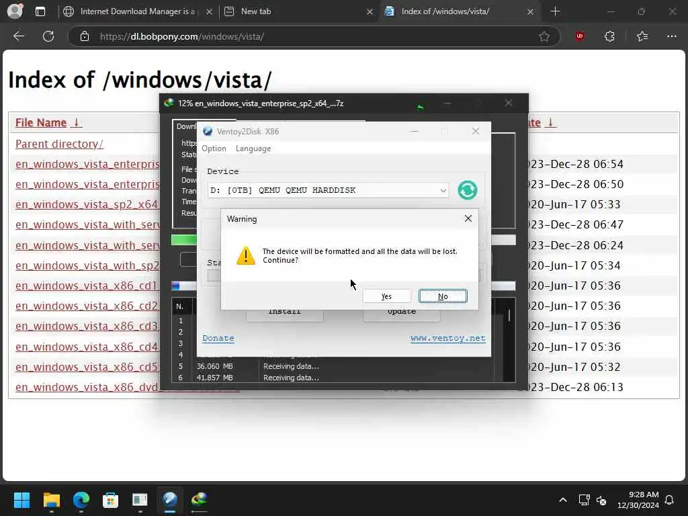Open the notifications bell
This screenshot has height=516, width=688.
point(670,500)
